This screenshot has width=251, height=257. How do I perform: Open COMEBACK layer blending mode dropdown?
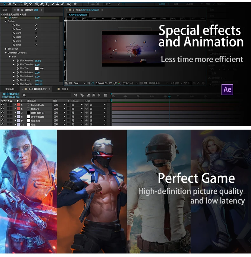click(x=59, y=105)
